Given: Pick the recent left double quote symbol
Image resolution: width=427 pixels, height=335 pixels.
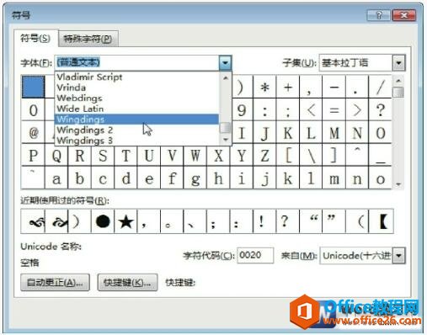Looking at the screenshot, I should click(311, 221).
